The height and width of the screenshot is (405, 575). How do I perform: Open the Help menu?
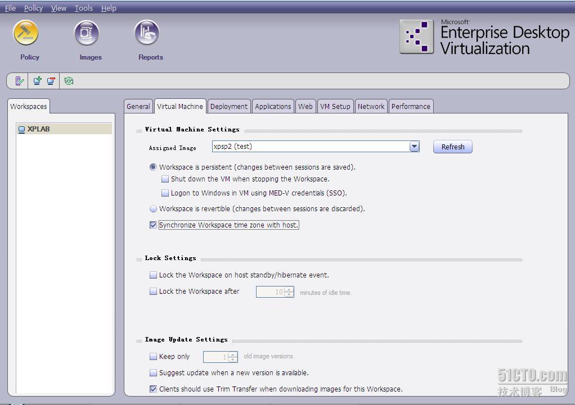click(x=109, y=8)
